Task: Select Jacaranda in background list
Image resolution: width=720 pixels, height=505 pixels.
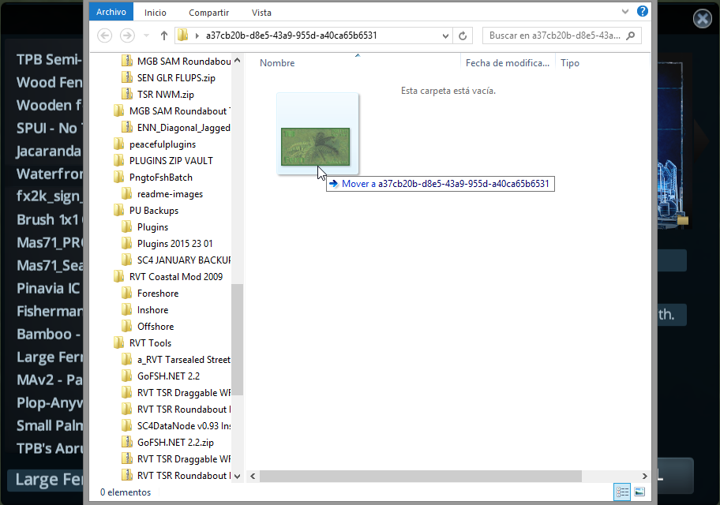Action: [x=49, y=151]
